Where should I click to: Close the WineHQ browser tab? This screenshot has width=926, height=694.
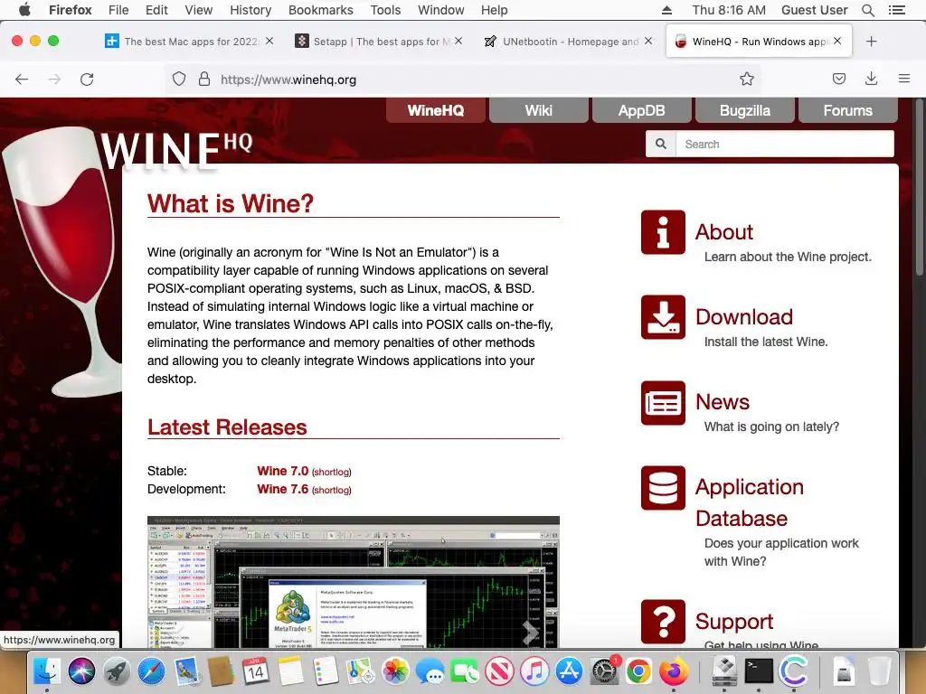tap(837, 42)
